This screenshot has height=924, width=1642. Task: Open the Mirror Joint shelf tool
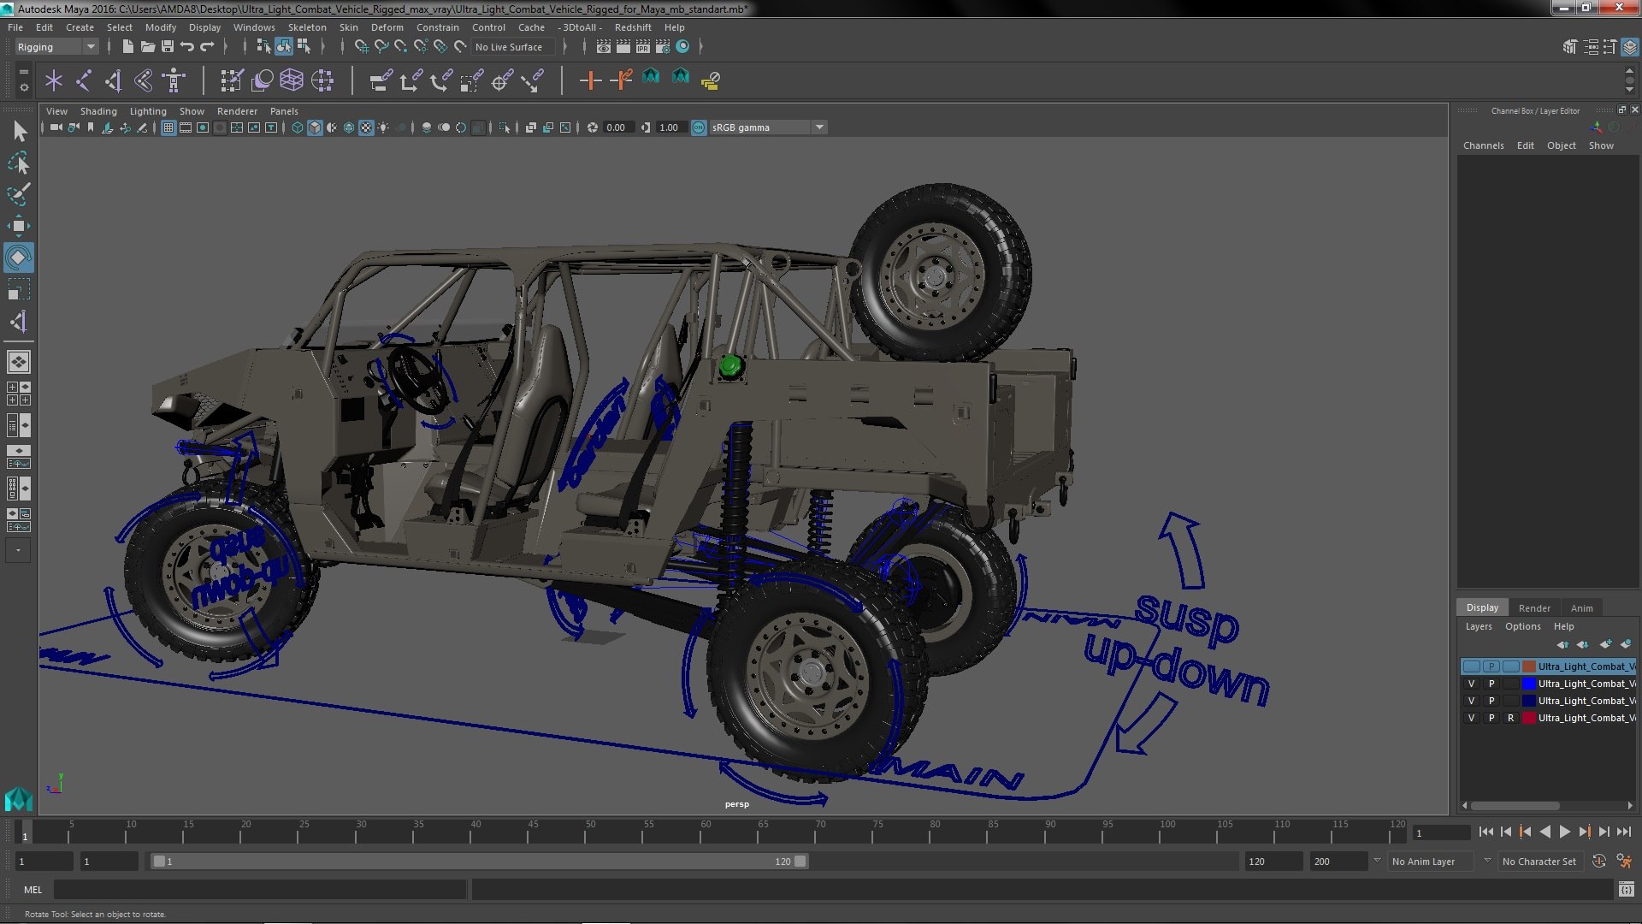pyautogui.click(x=144, y=80)
